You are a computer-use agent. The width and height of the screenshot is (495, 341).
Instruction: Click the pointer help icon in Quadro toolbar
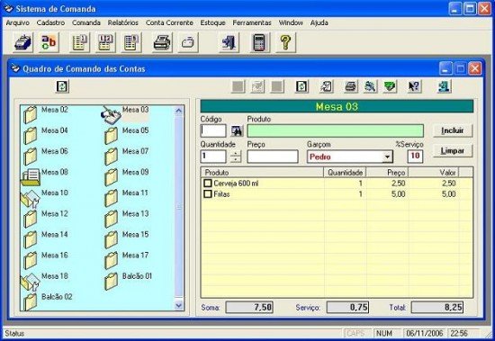[x=414, y=86]
